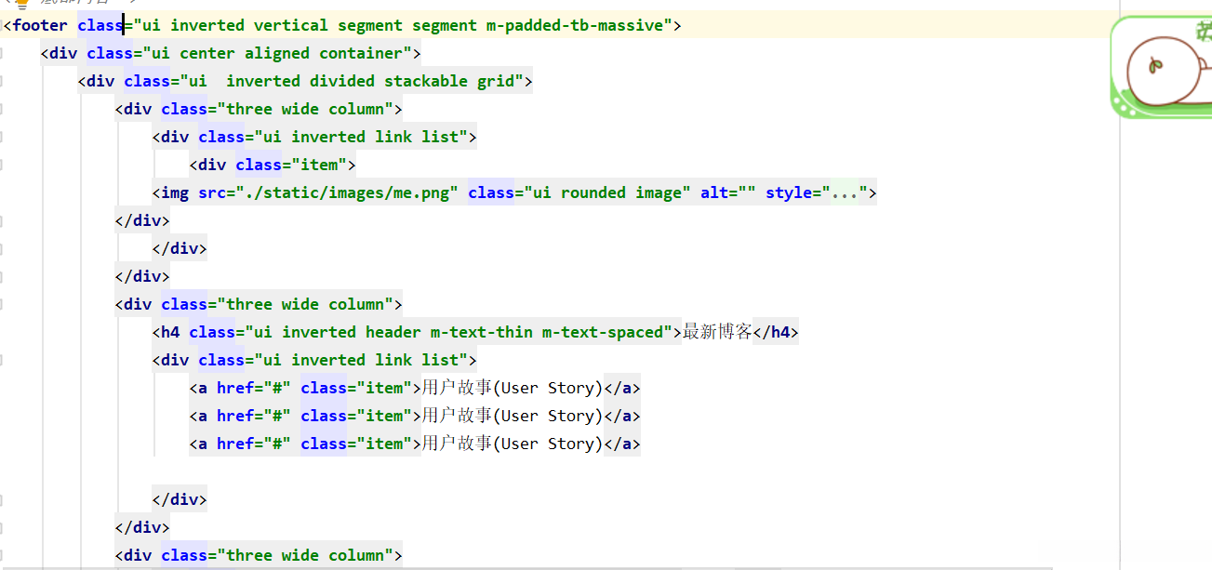Image resolution: width=1212 pixels, height=570 pixels.
Task: Click the </div> directly below the img line
Action: (x=142, y=220)
